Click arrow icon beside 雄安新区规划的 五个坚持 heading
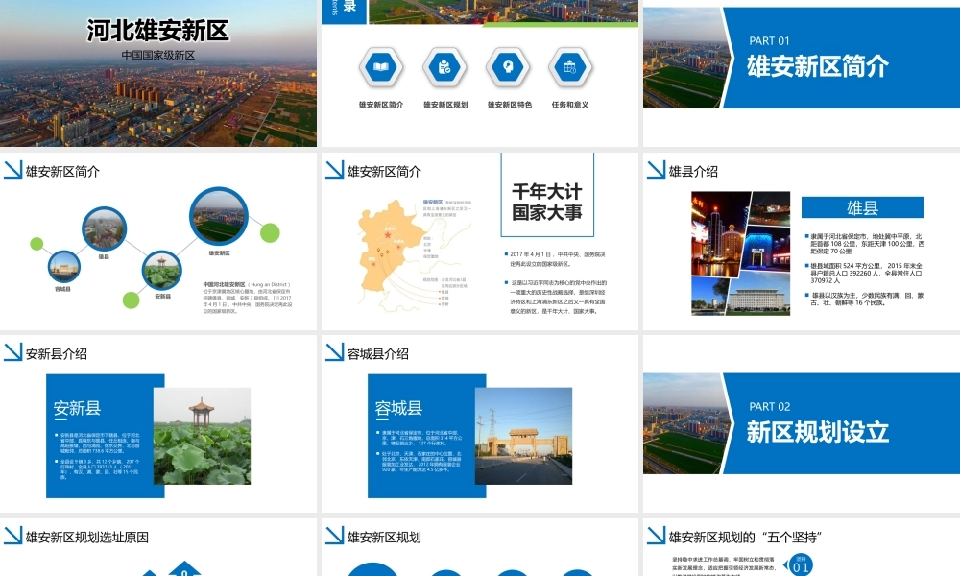 (x=656, y=536)
